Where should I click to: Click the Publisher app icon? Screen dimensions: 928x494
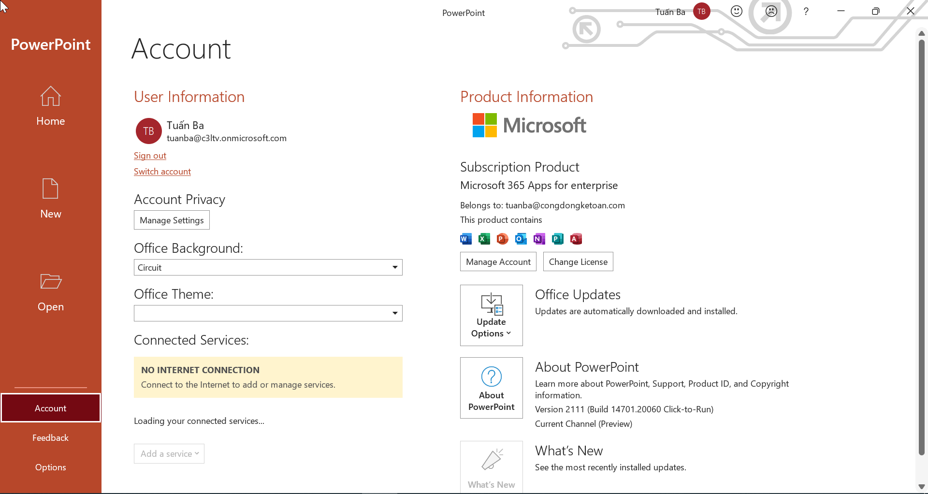558,239
